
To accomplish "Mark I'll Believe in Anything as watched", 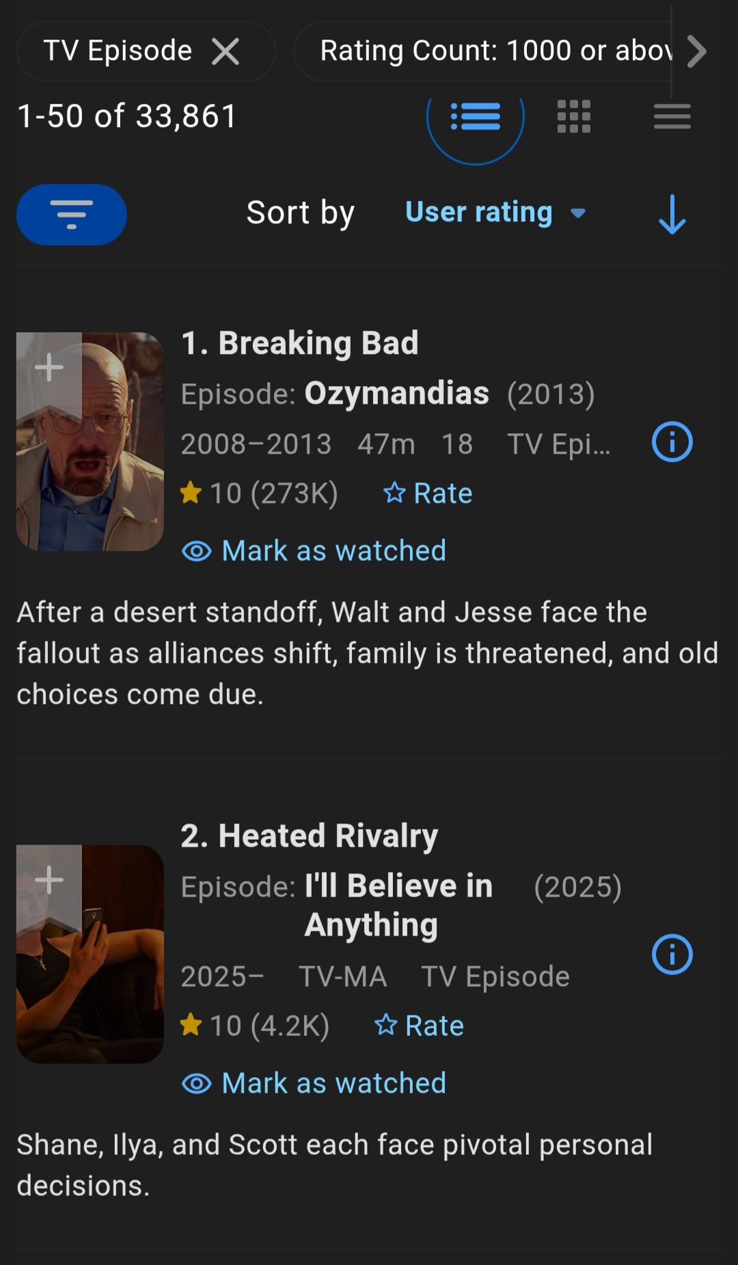I will tap(314, 1083).
